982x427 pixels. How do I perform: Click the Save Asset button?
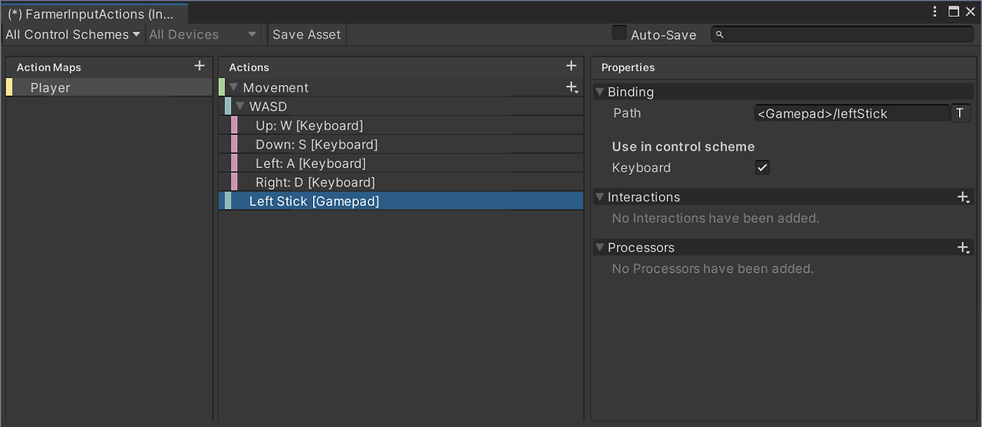pos(306,34)
